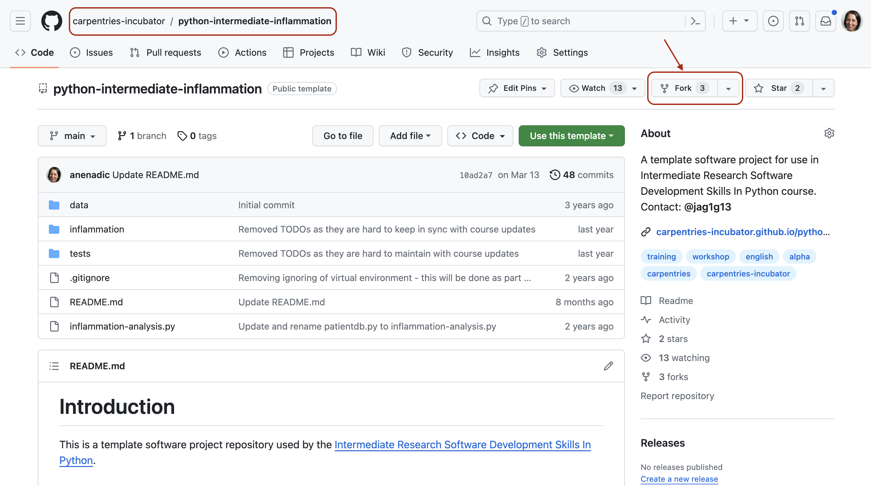This screenshot has height=486, width=871.
Task: Open the main branch dropdown
Action: tap(72, 136)
